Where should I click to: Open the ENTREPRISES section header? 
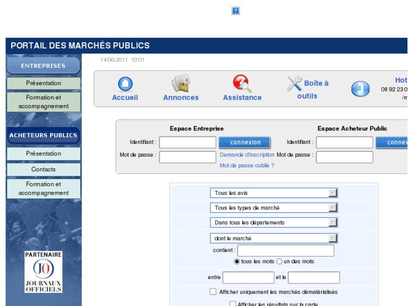tap(43, 66)
